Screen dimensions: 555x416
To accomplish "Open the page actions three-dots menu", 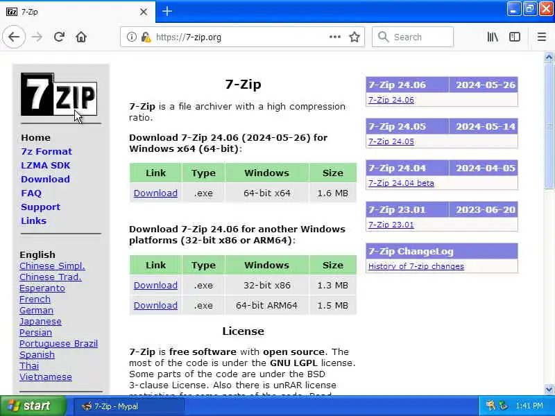I will tap(335, 37).
